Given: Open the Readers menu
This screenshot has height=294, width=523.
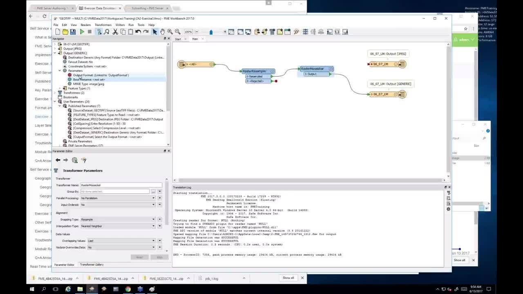Looking at the screenshot, I should (x=85, y=25).
